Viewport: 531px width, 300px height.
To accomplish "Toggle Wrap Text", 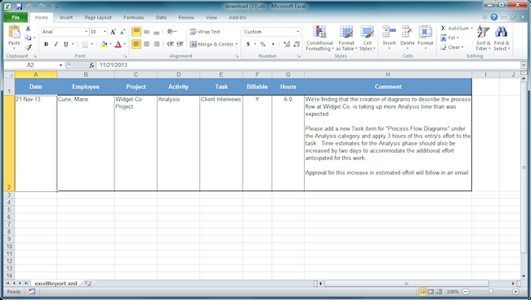I will (205, 32).
